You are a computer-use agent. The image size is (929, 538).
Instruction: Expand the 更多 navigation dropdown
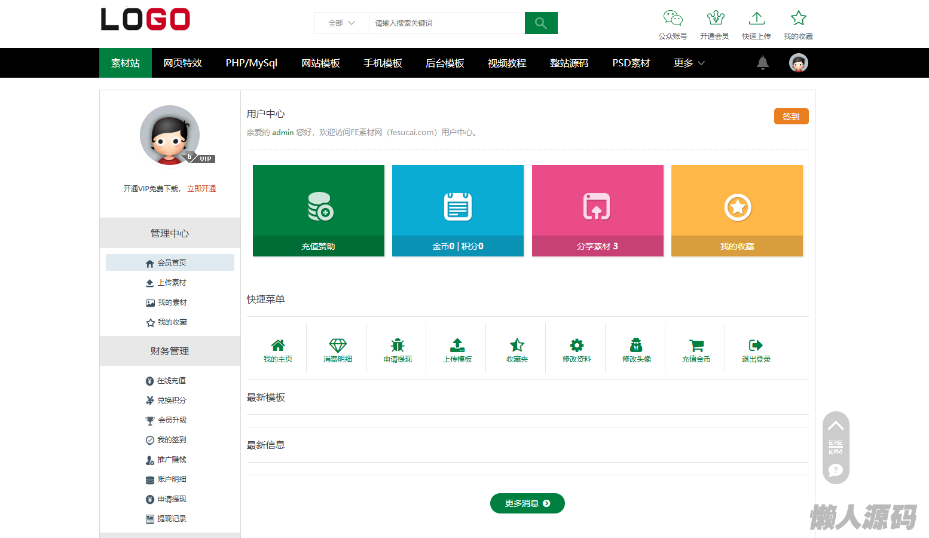pyautogui.click(x=689, y=63)
